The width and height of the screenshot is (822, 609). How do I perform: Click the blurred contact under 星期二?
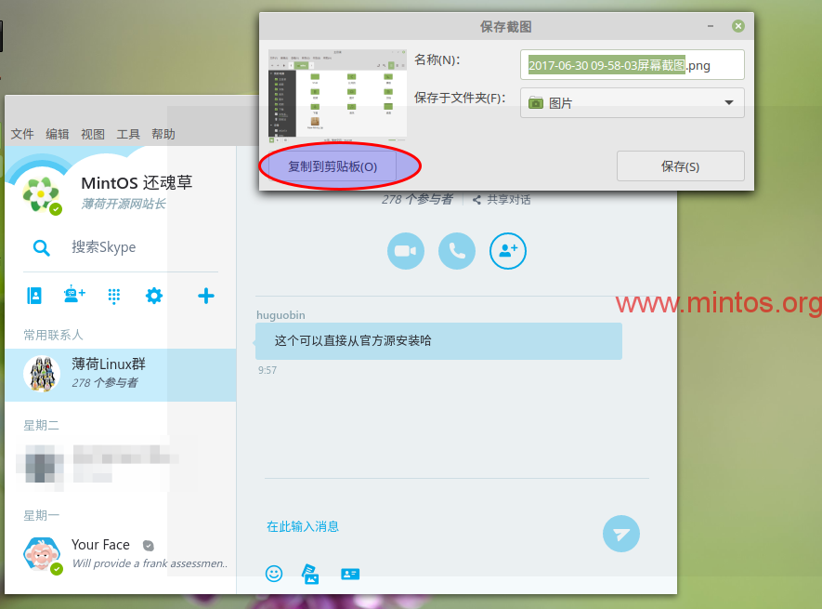tap(97, 464)
